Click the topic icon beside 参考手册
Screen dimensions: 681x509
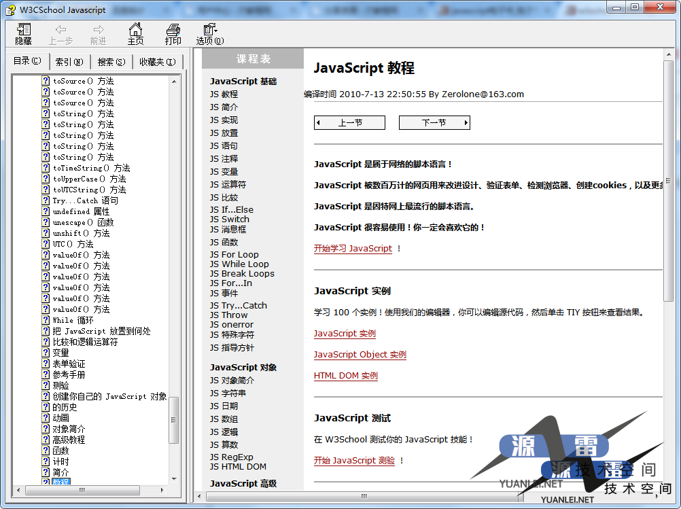[x=46, y=374]
